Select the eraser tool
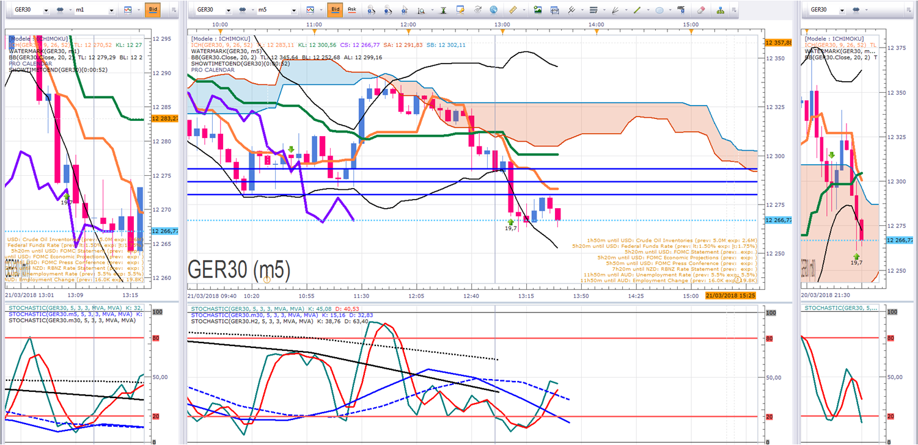The height and width of the screenshot is (445, 918). point(701,10)
